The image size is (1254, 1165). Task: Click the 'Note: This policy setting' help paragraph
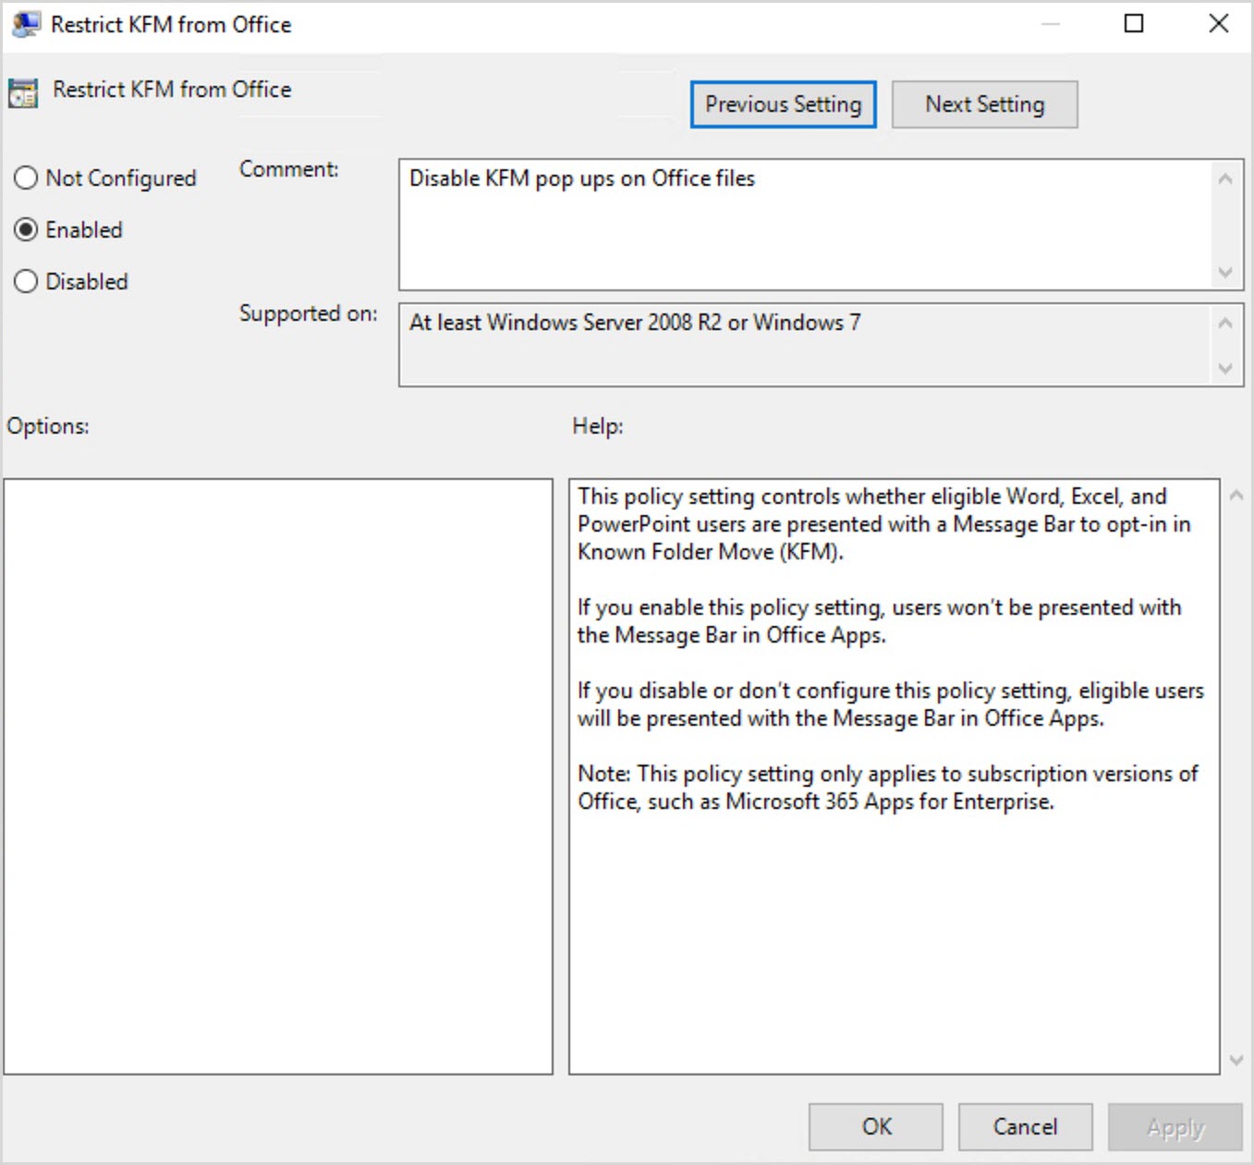click(887, 788)
